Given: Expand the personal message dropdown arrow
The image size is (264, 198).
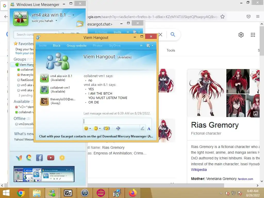Looking at the screenshot, I should point(56,21).
